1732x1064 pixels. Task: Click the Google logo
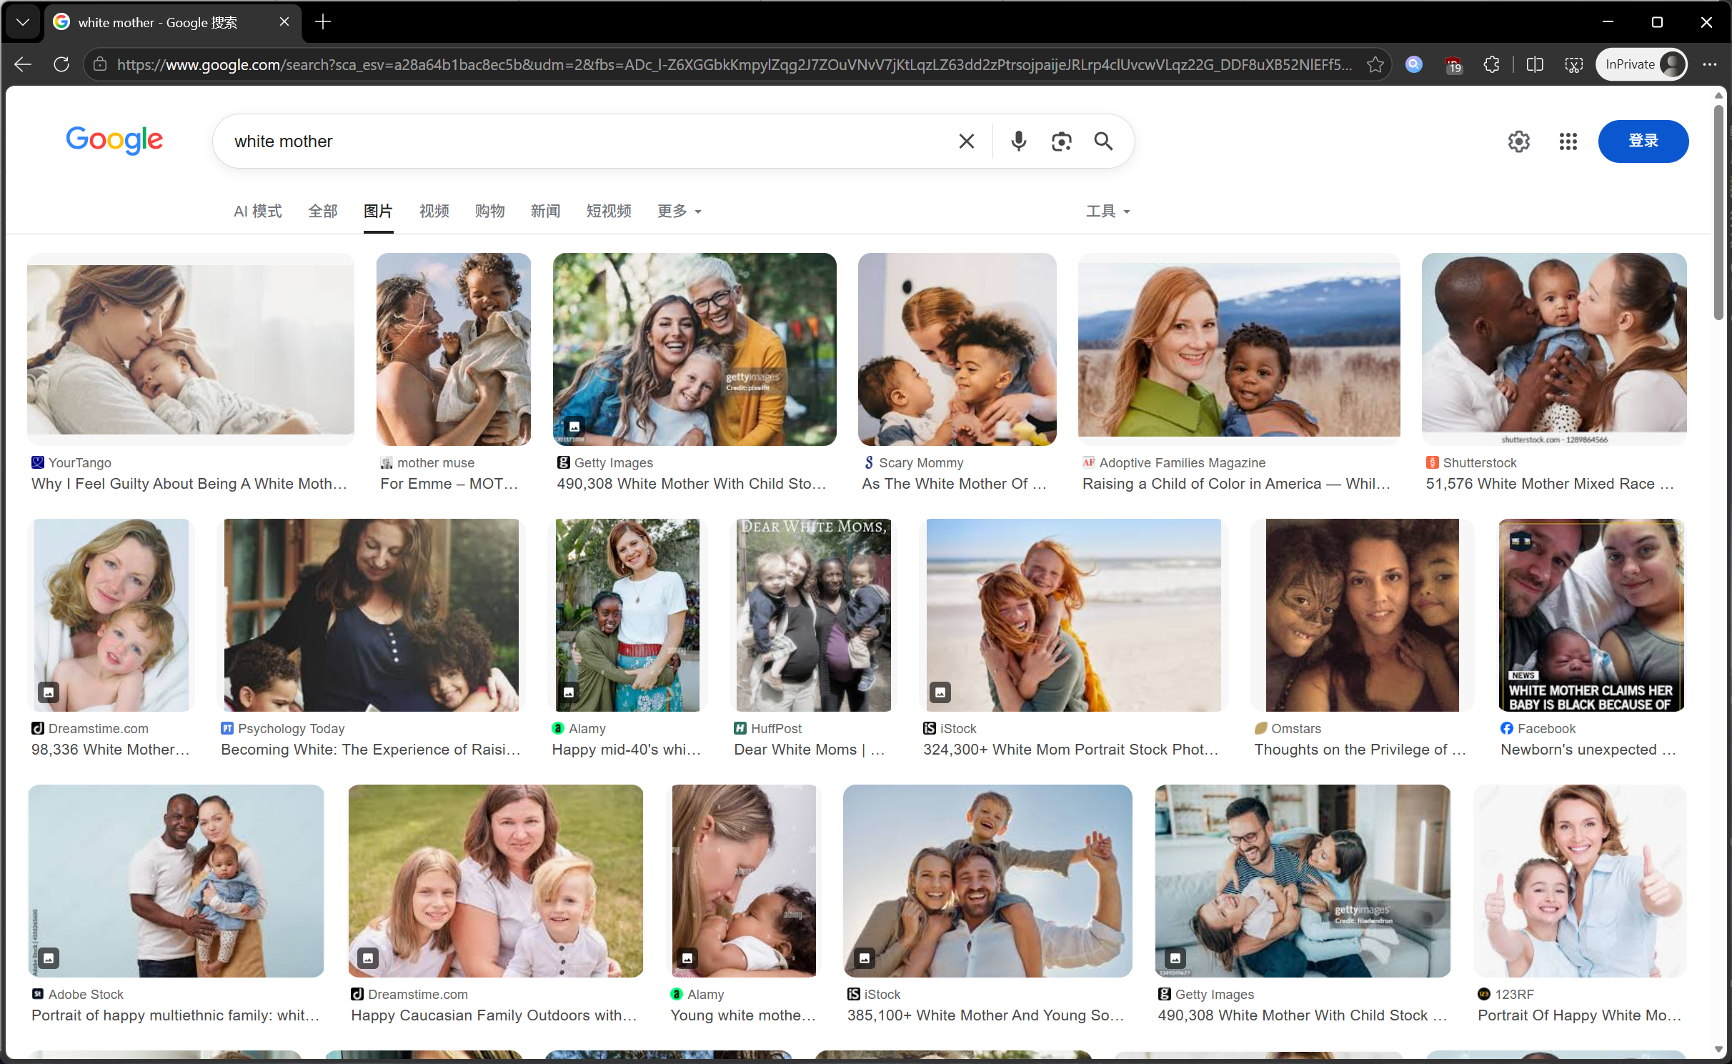pos(114,140)
